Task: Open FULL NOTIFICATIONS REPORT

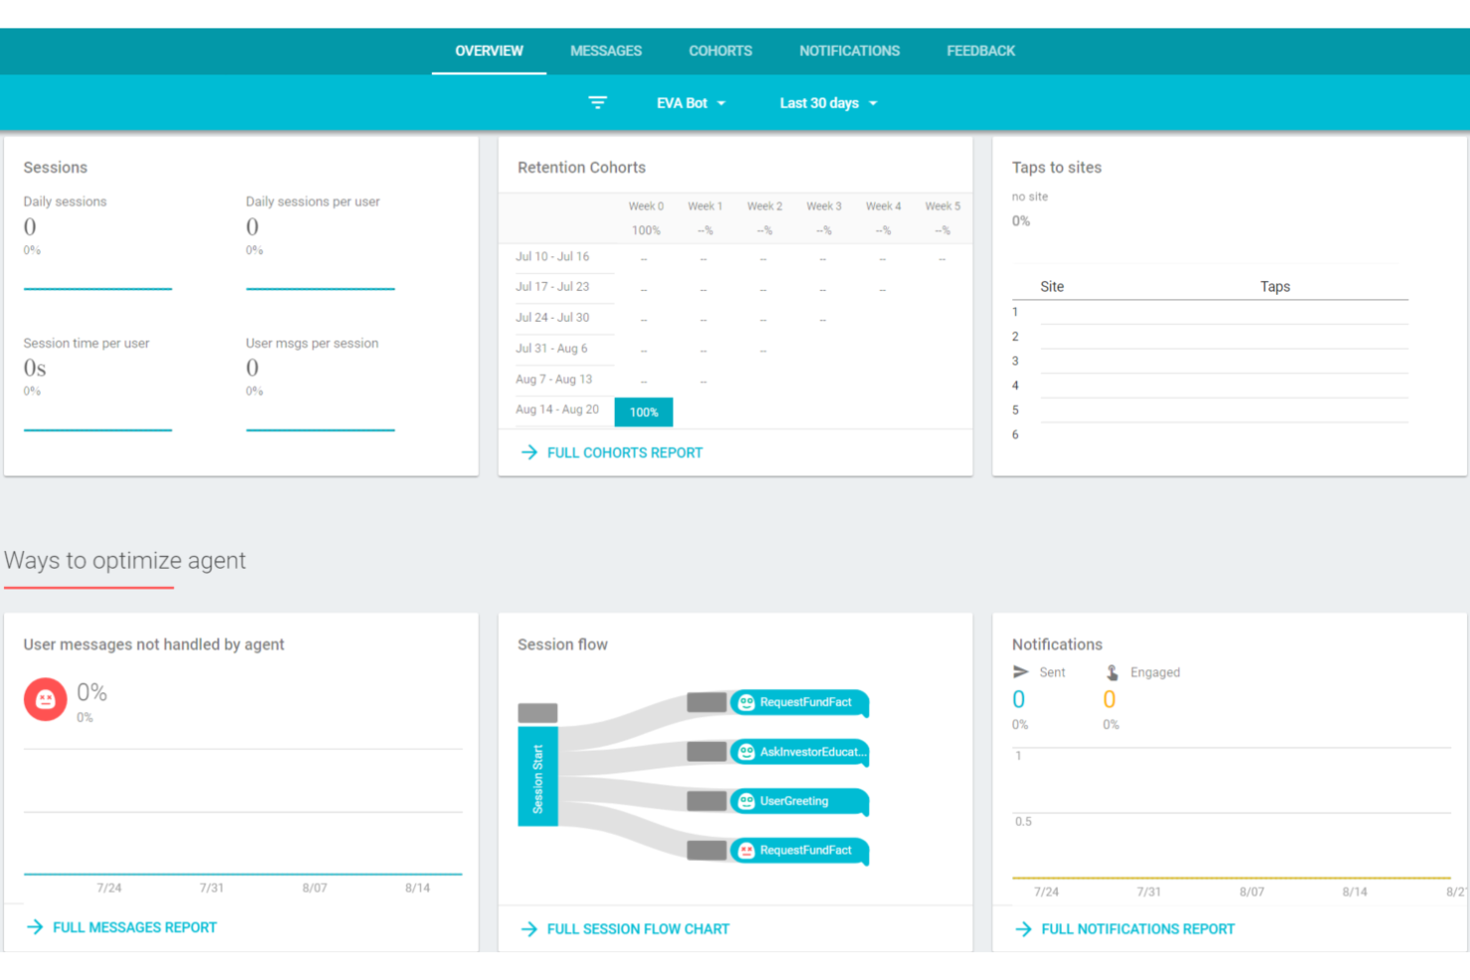Action: pyautogui.click(x=1137, y=928)
